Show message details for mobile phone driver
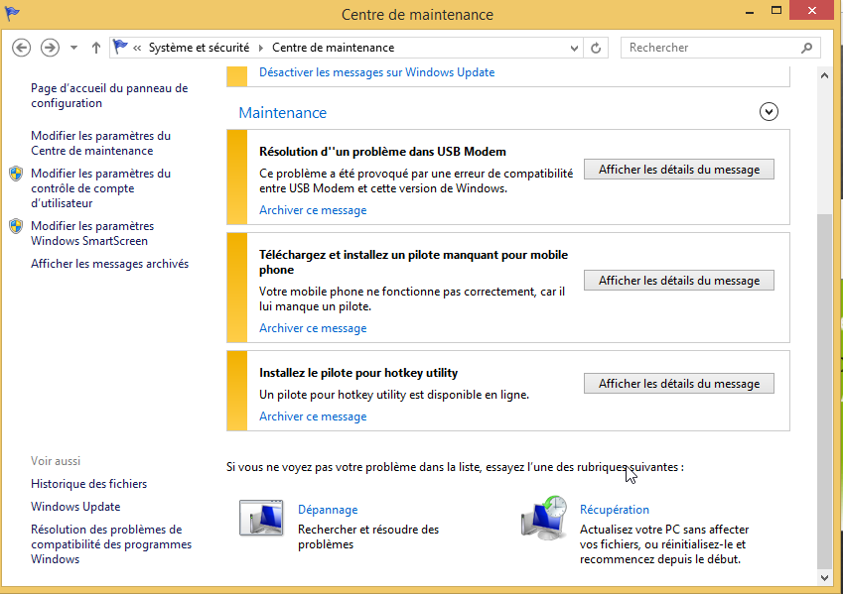 coord(679,281)
